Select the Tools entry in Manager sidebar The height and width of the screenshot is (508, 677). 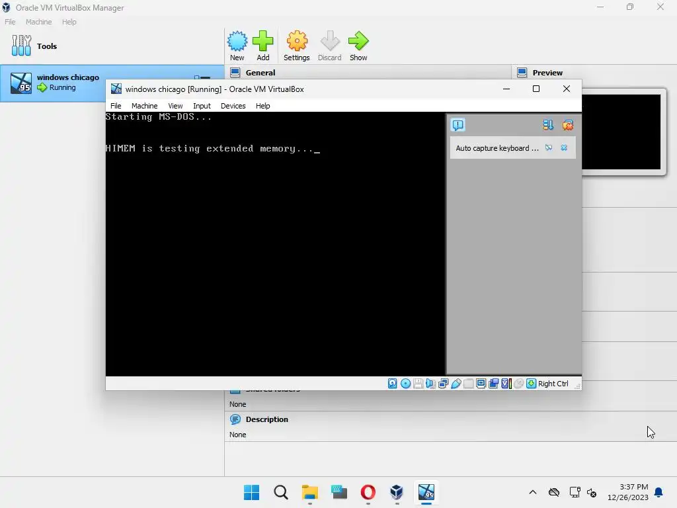pos(111,46)
